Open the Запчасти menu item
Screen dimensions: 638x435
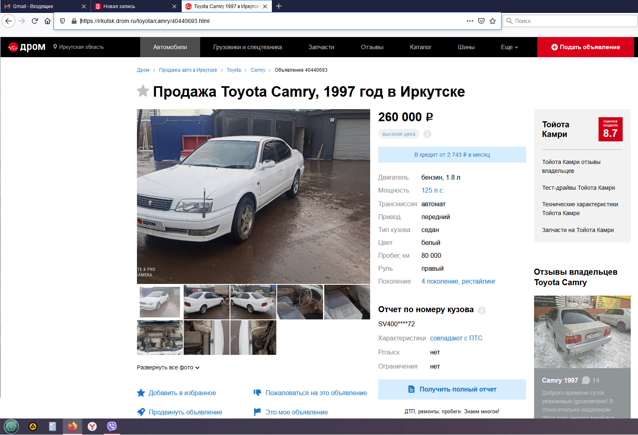click(321, 47)
